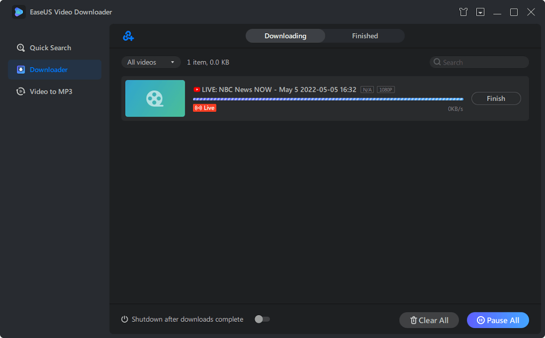Image resolution: width=545 pixels, height=338 pixels.
Task: Open the skin theme shirt icon
Action: coord(463,12)
